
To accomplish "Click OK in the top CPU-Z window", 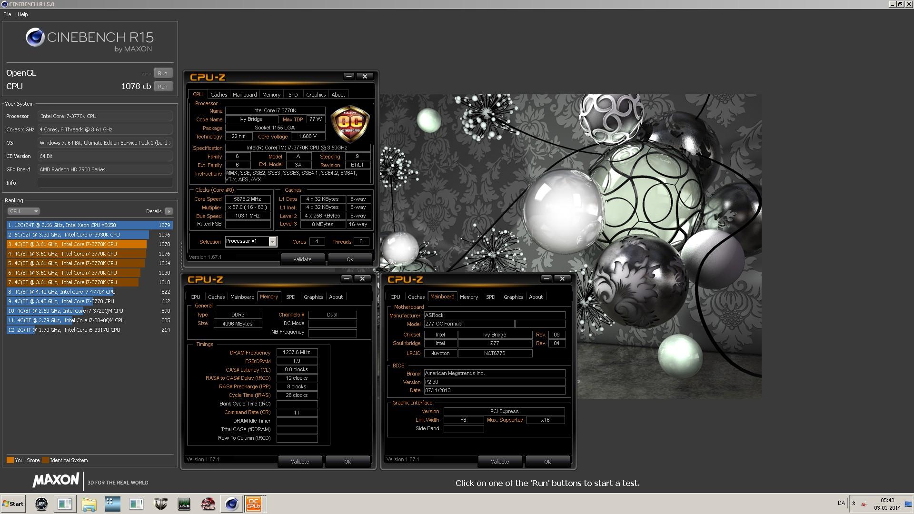I will [x=350, y=259].
